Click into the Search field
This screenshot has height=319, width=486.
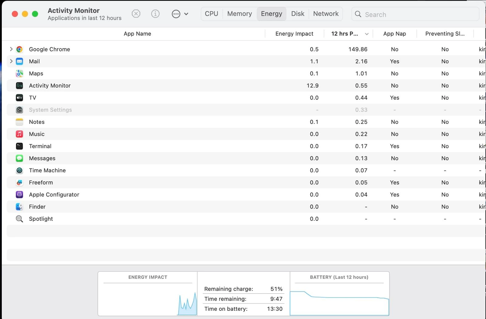(416, 14)
